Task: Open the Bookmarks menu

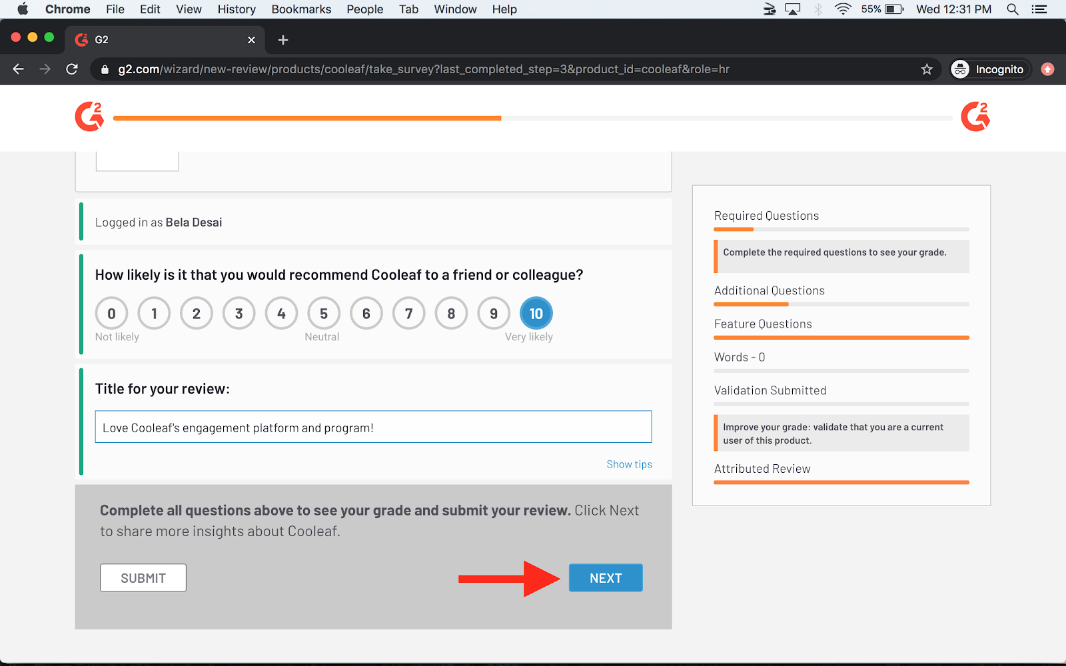Action: (x=301, y=9)
